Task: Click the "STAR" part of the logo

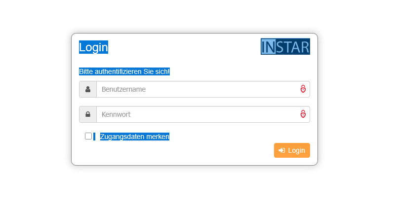Action: [x=293, y=46]
